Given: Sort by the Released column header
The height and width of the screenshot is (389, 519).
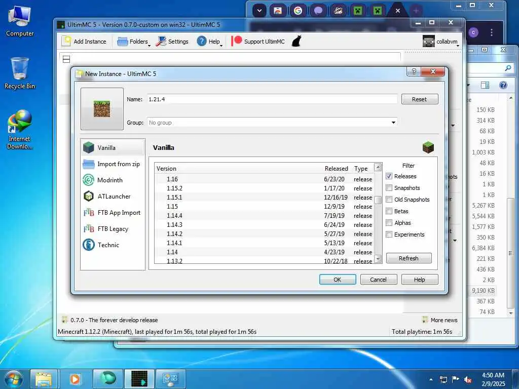Looking at the screenshot, I should 337,168.
